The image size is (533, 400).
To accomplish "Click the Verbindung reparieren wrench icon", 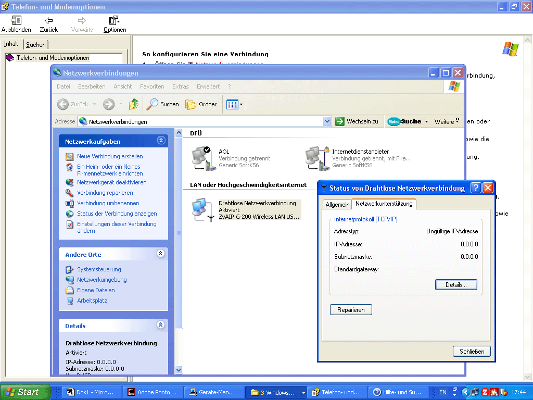I will pos(70,193).
